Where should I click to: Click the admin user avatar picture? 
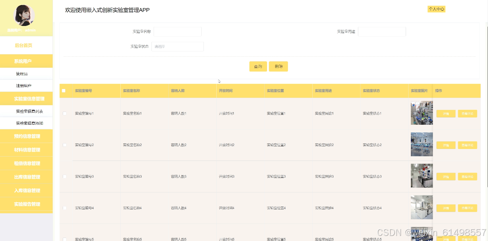coord(25,15)
